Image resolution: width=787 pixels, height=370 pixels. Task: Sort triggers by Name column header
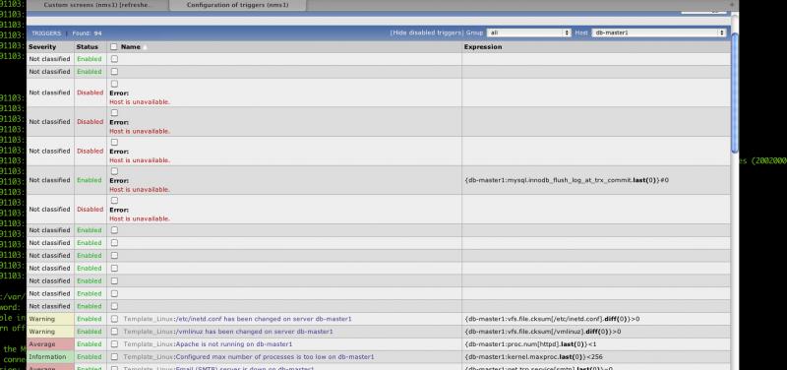click(131, 46)
